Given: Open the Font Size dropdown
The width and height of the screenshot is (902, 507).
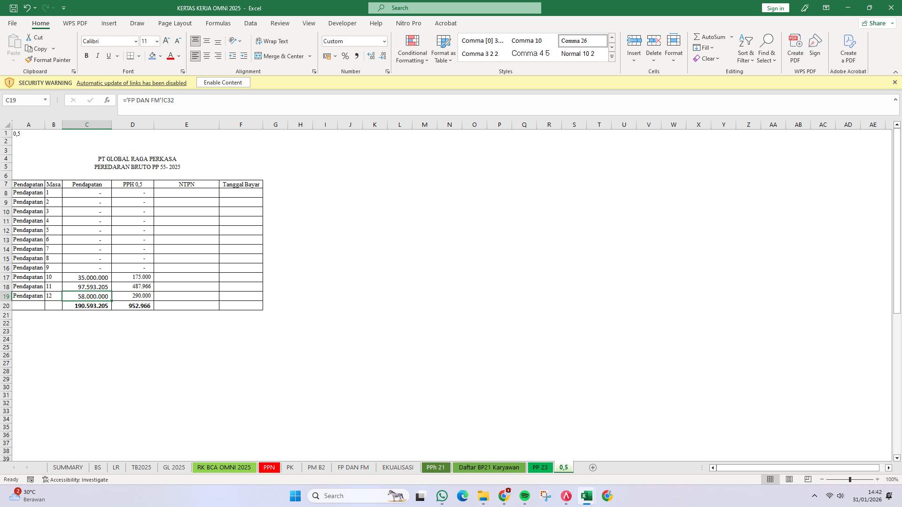Looking at the screenshot, I should 156,41.
